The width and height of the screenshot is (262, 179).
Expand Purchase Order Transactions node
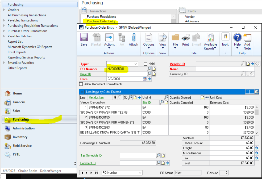pos(4,31)
